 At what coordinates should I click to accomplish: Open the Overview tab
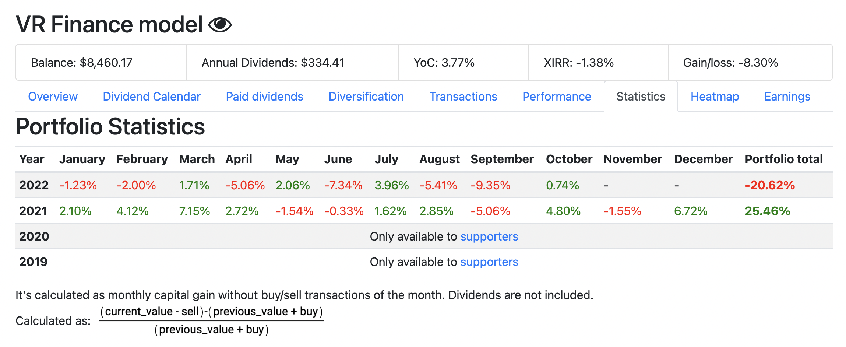point(53,97)
